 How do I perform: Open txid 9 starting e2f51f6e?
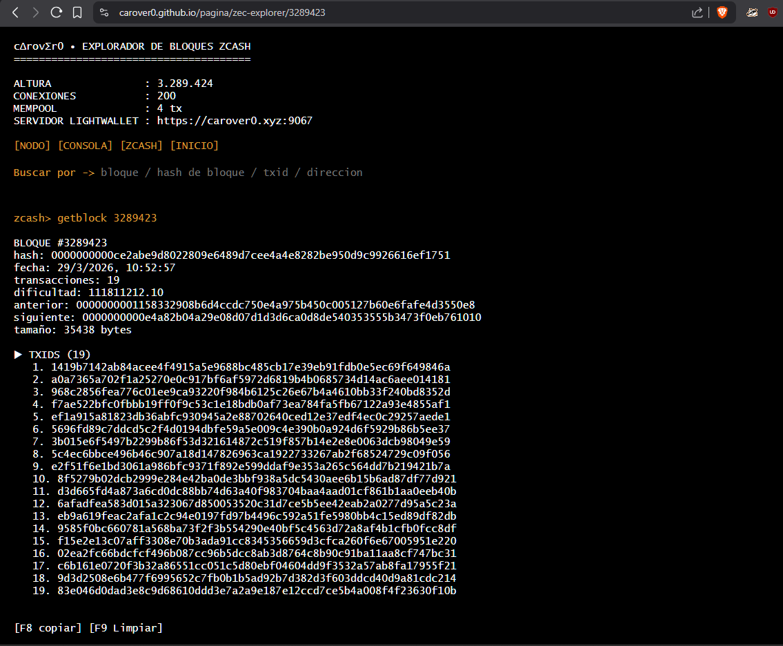point(250,466)
